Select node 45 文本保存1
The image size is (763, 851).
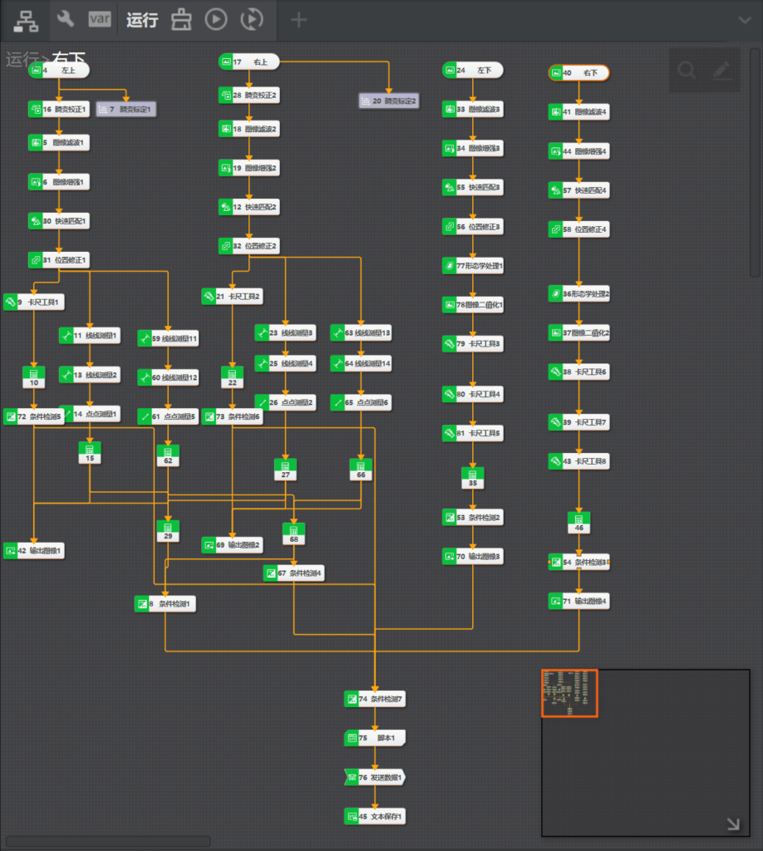[x=375, y=816]
